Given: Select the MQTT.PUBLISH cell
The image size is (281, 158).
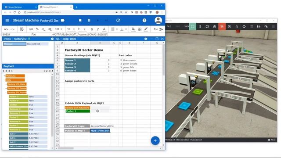Looking at the screenshot, I should coord(100,131).
